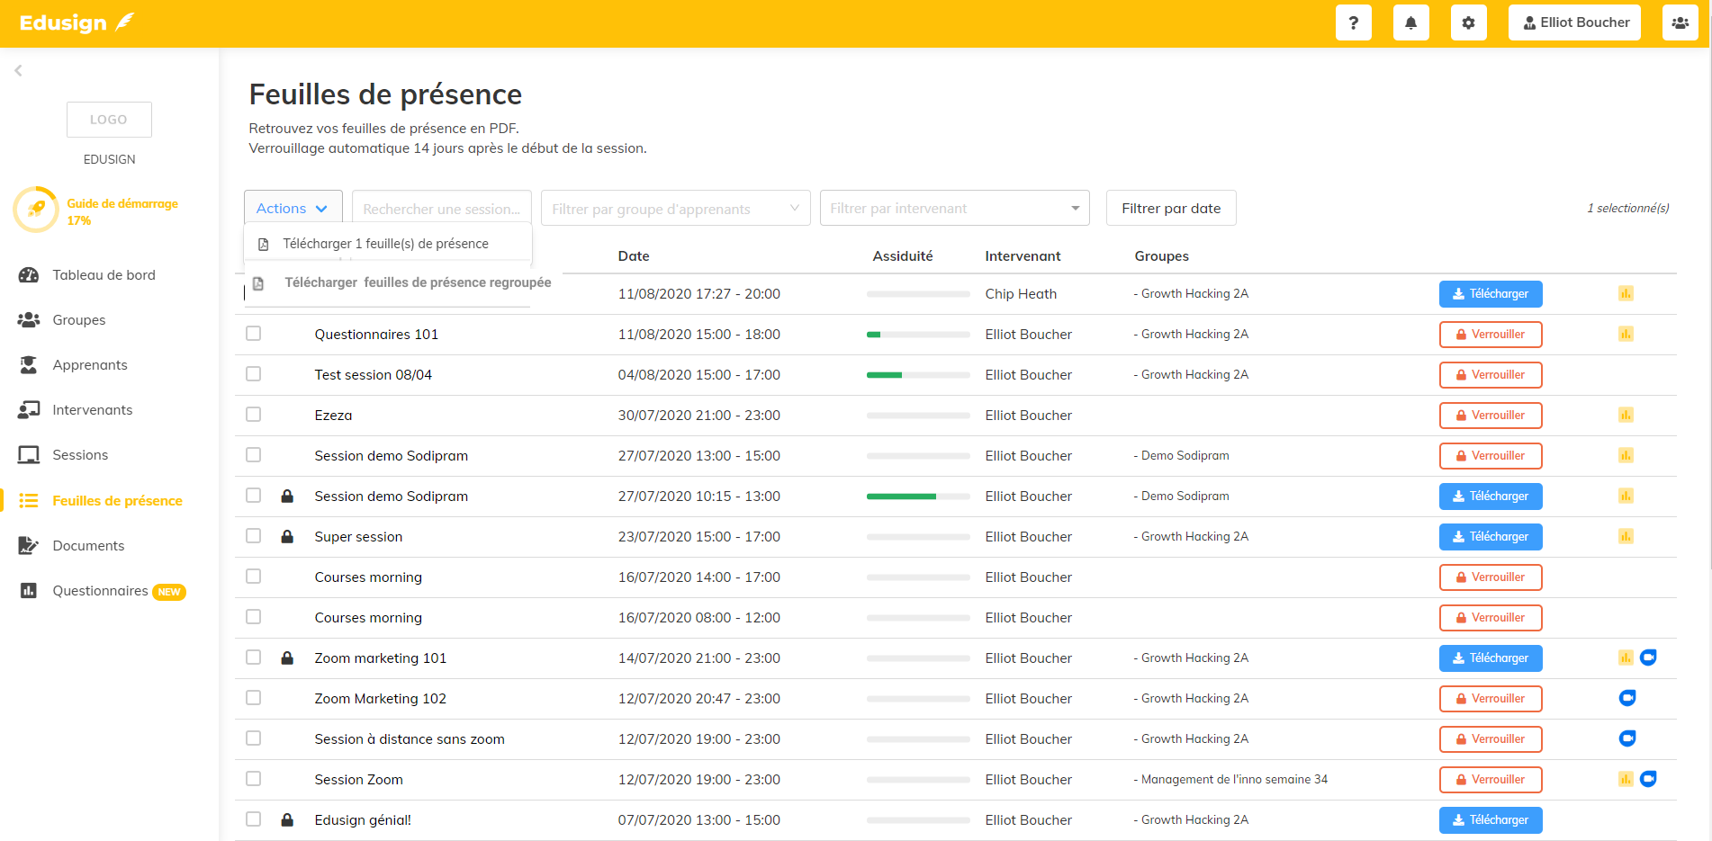
Task: Open the help question mark icon
Action: tap(1353, 22)
